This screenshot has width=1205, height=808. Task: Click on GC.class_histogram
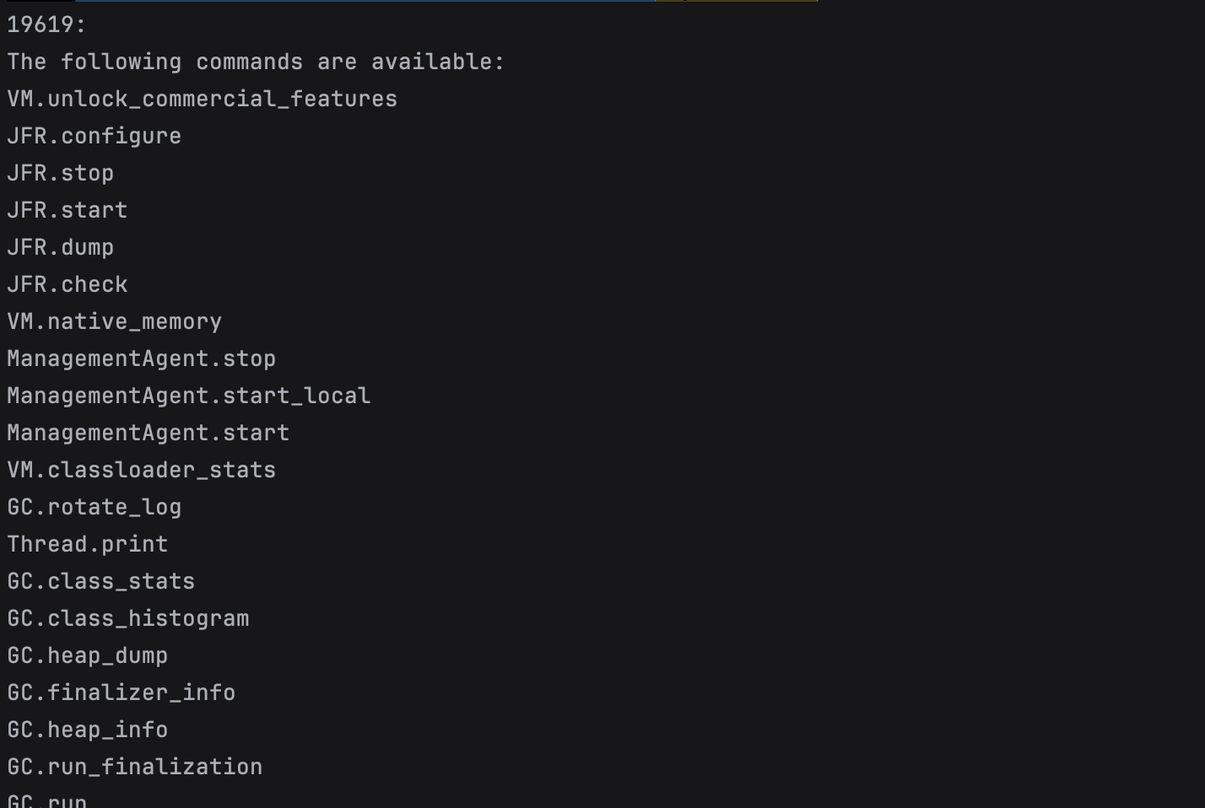point(127,618)
